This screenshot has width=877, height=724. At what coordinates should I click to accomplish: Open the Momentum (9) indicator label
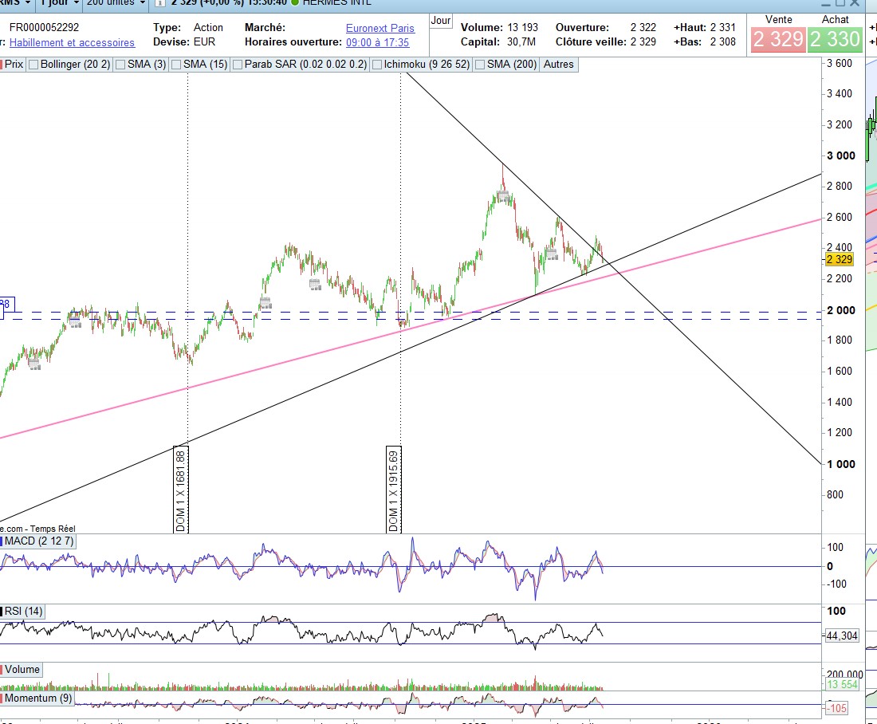(37, 698)
